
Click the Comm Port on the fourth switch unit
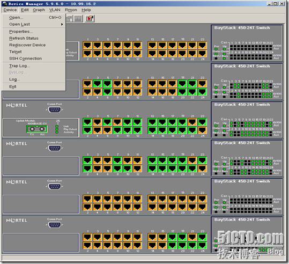pos(54,148)
